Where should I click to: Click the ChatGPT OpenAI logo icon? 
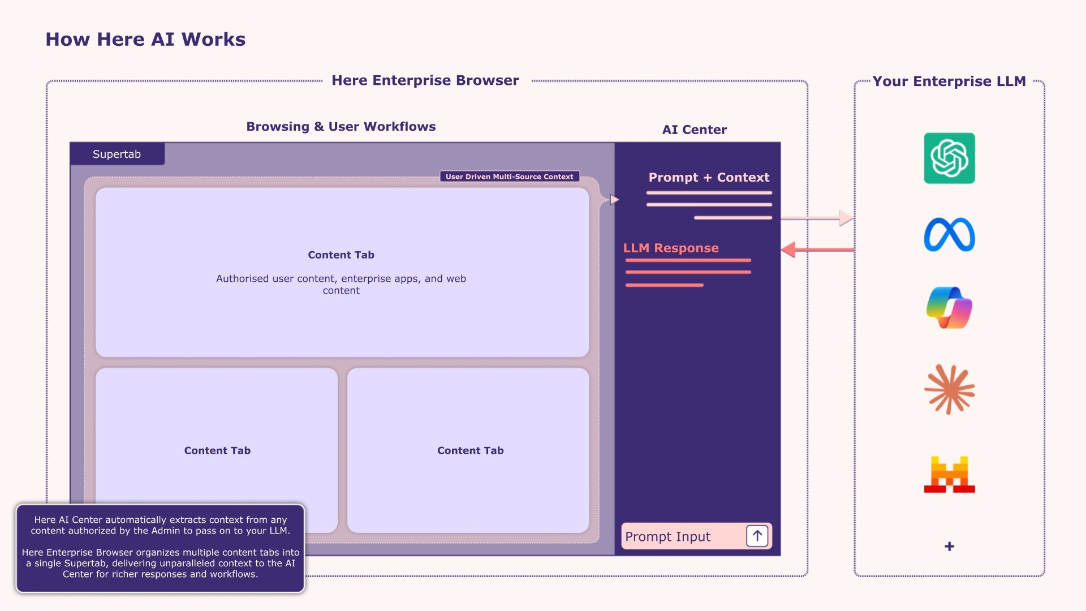[x=949, y=158]
